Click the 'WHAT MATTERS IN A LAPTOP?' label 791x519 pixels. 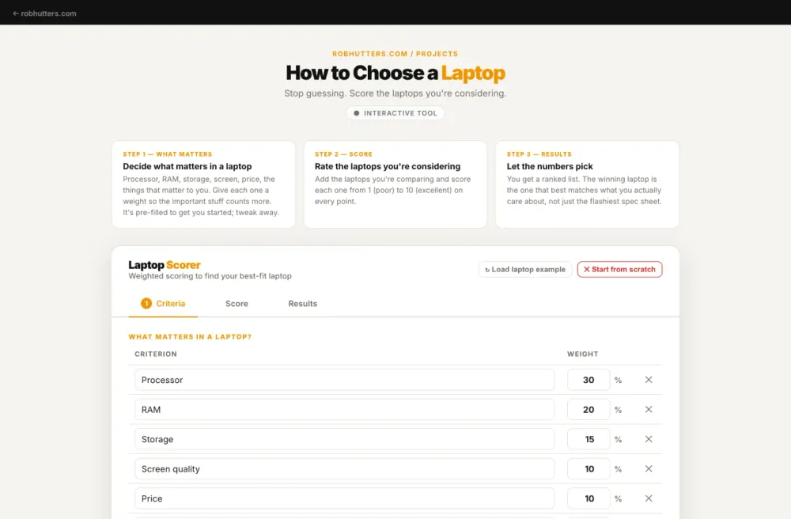coord(190,336)
